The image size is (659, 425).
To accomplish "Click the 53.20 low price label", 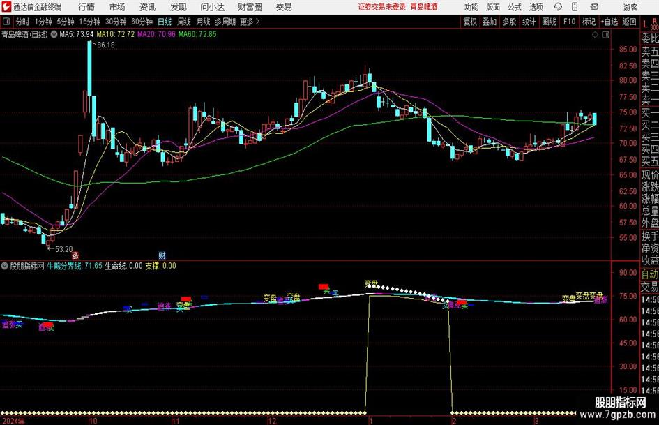I will point(64,249).
